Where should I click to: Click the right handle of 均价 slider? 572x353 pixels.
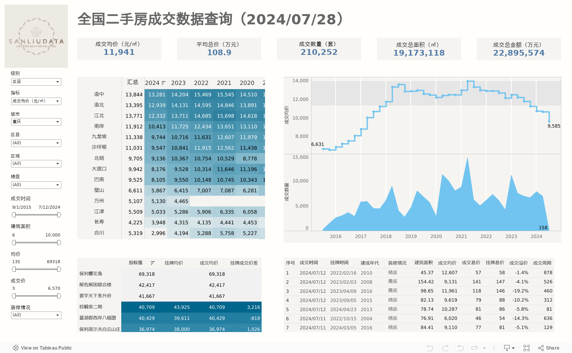[59, 269]
